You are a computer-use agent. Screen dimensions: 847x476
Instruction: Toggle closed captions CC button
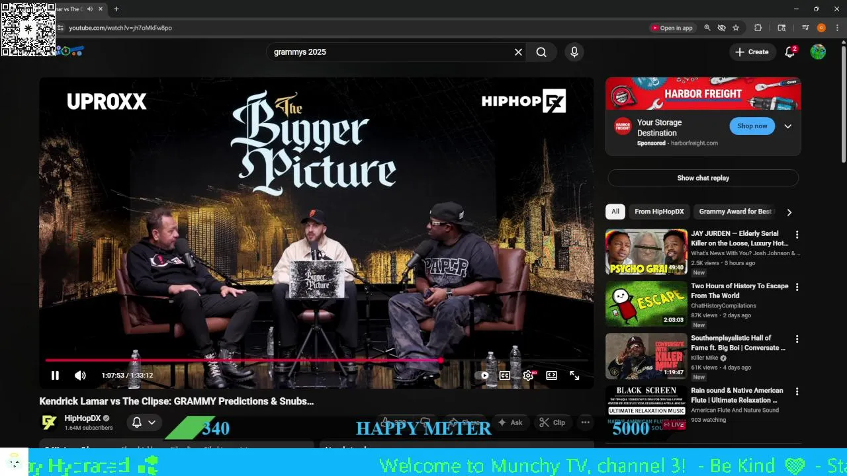point(505,376)
